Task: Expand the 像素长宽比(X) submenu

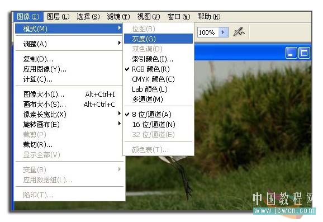Action: [69, 115]
